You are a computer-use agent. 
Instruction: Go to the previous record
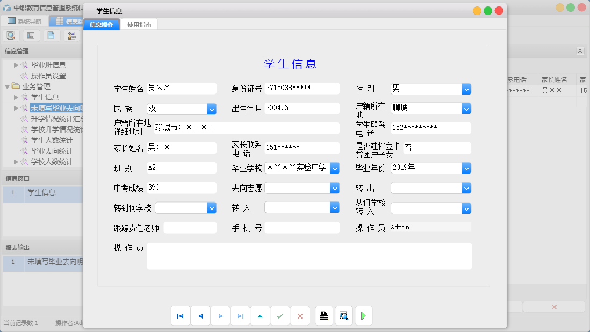(x=200, y=316)
